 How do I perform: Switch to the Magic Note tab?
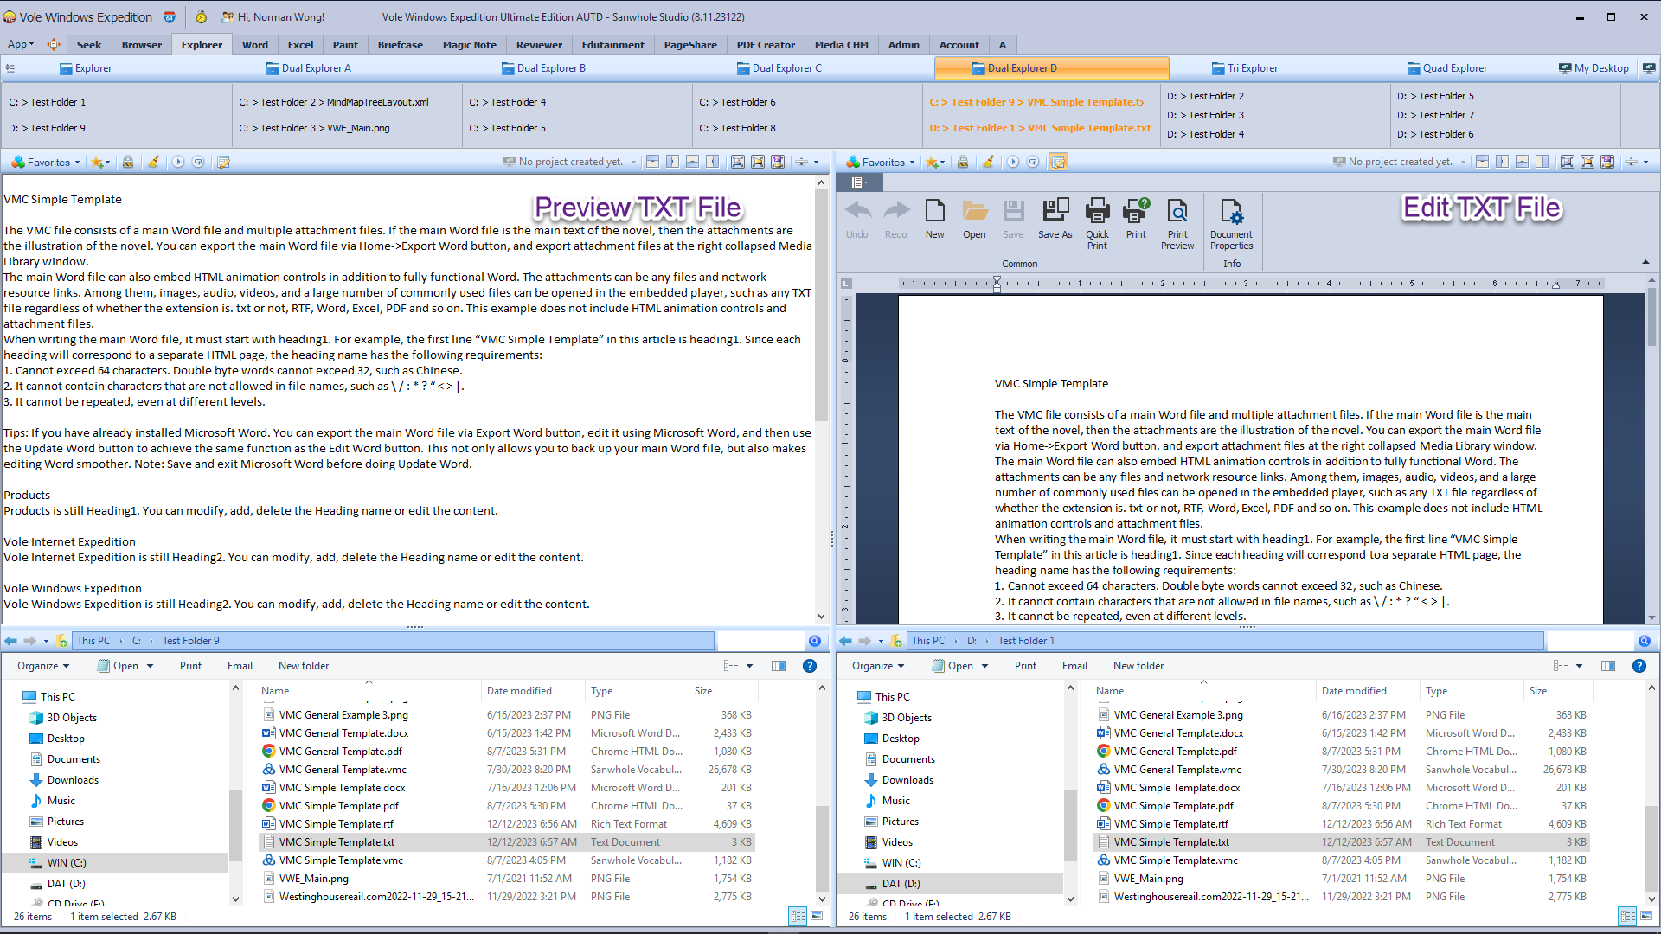pos(470,45)
